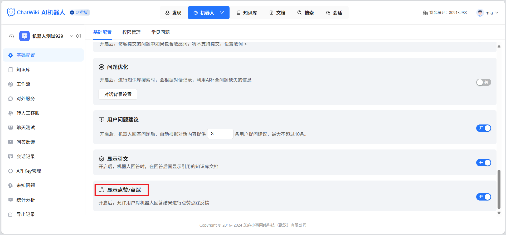The width and height of the screenshot is (506, 235).
Task: Click the scrollbar down arrow
Action: (x=499, y=213)
